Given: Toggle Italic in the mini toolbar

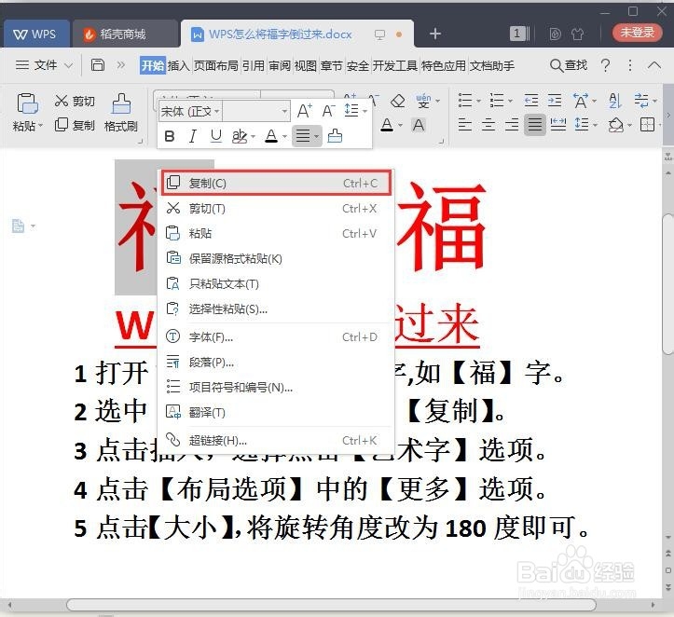Looking at the screenshot, I should tap(193, 136).
